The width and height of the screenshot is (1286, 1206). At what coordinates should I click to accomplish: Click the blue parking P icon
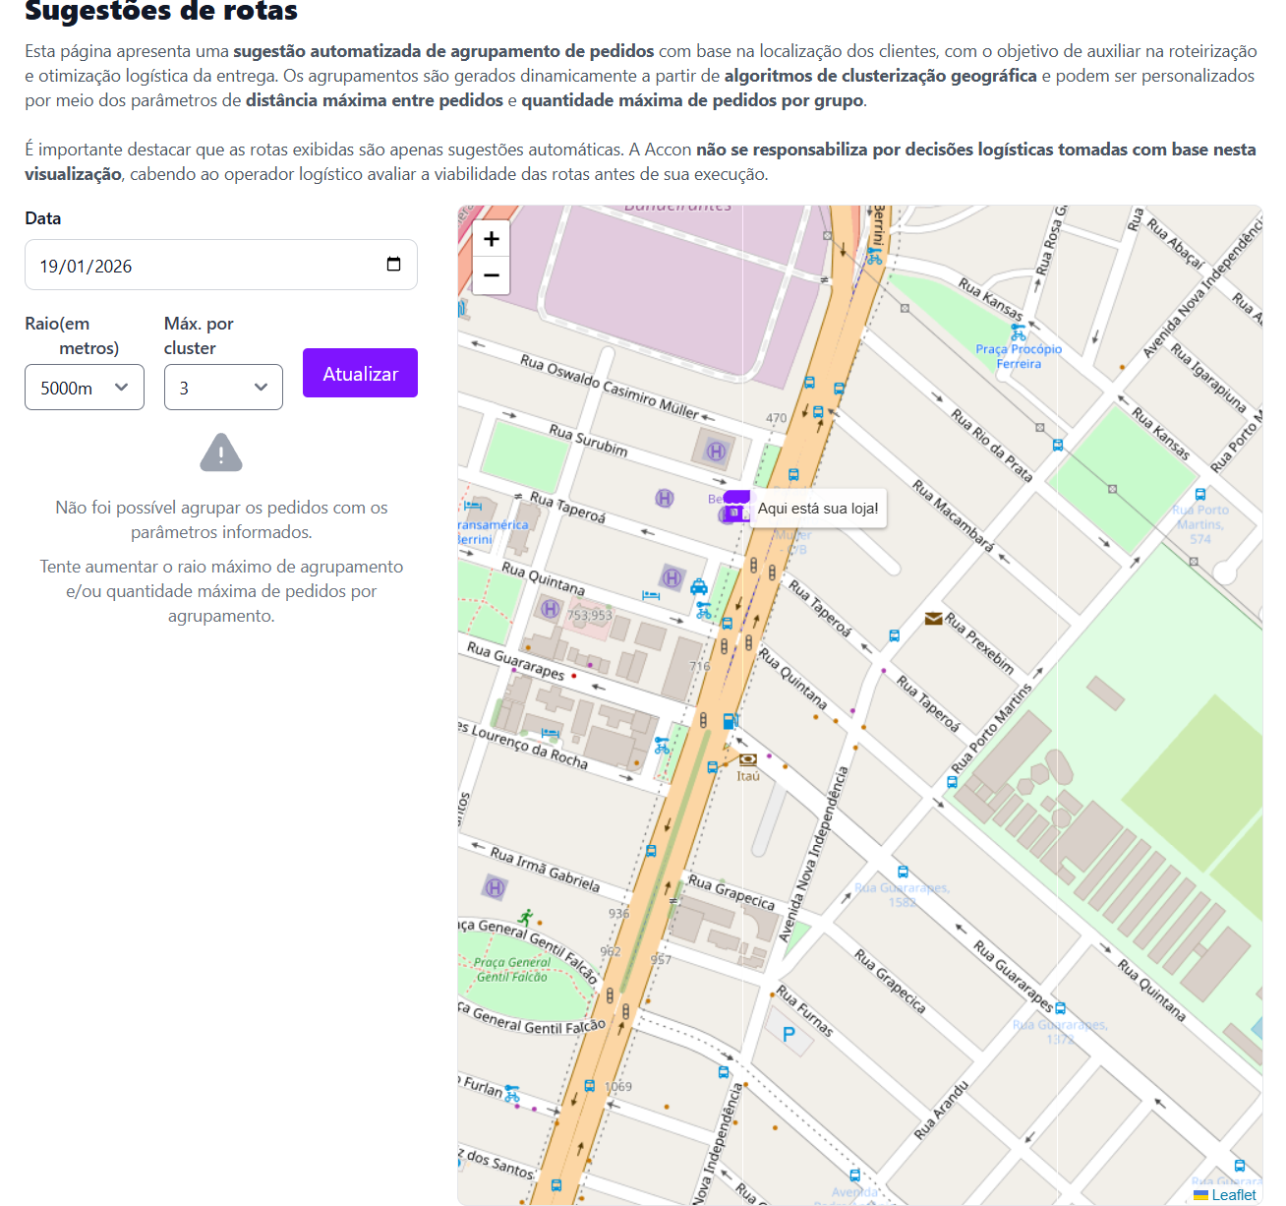click(789, 1034)
